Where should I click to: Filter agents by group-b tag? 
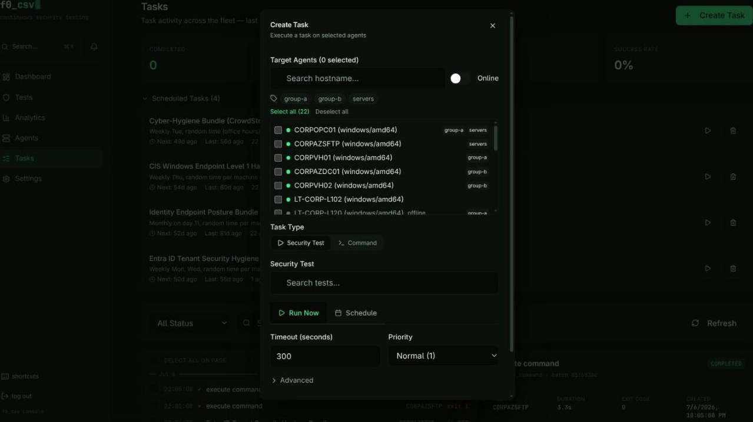click(330, 99)
